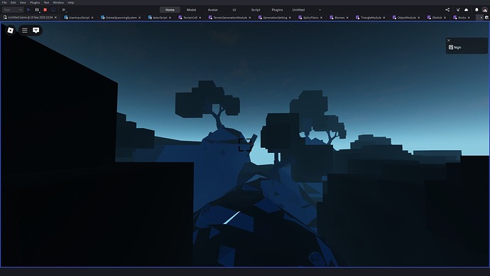Image resolution: width=490 pixels, height=276 pixels.
Task: Click the Share icon
Action: [x=447, y=10]
